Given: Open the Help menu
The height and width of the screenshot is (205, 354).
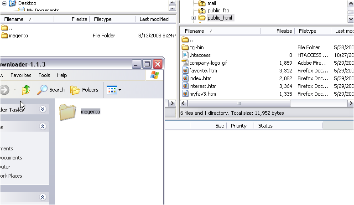Looking at the screenshot, I should click(x=62, y=75).
